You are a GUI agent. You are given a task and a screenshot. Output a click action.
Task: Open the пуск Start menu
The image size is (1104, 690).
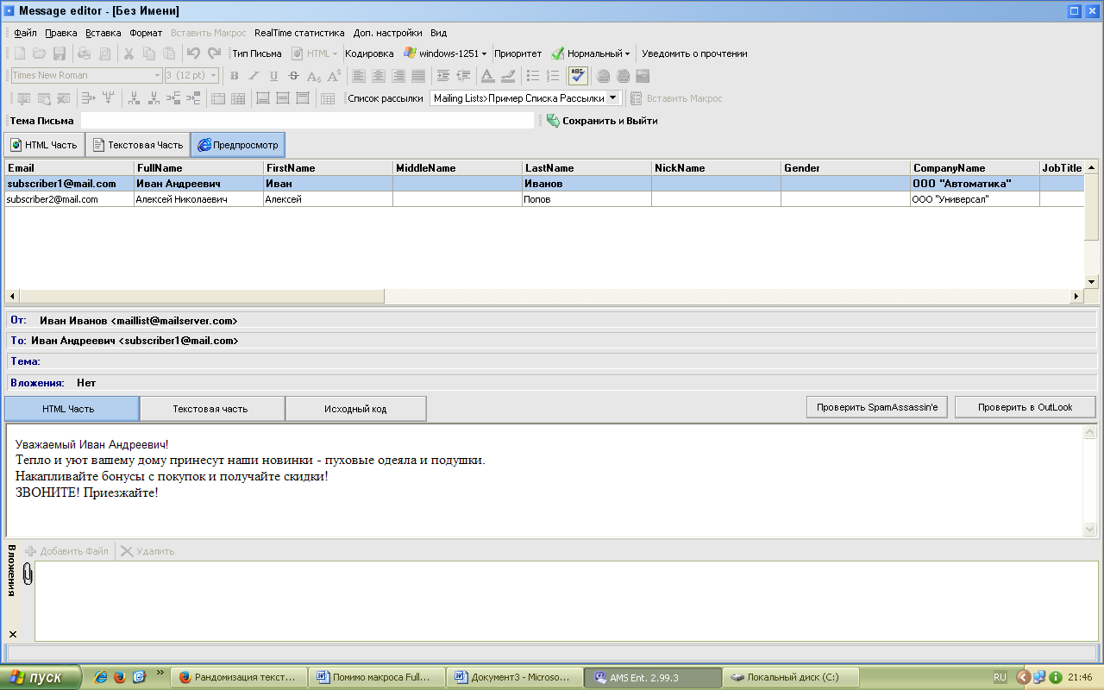coord(41,677)
